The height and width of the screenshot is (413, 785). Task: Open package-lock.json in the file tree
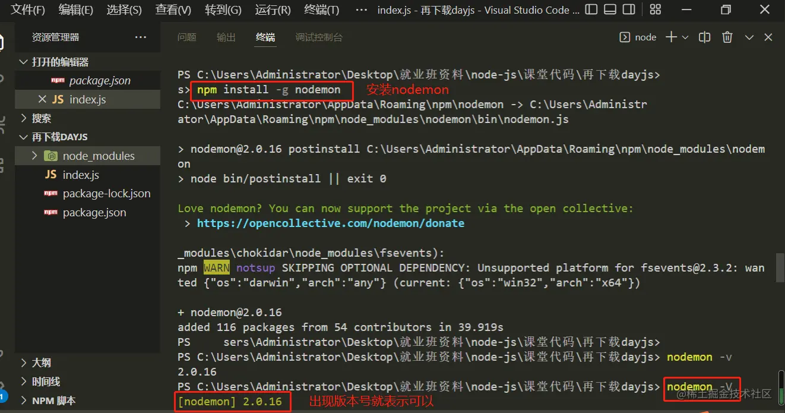point(88,193)
